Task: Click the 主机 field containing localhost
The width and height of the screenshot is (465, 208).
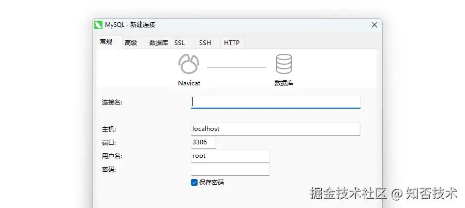Action: coord(276,129)
